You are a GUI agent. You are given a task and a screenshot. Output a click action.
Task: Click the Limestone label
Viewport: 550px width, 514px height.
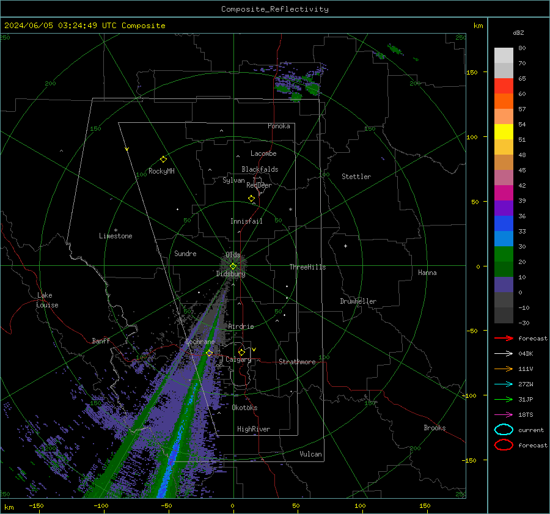[x=116, y=236]
